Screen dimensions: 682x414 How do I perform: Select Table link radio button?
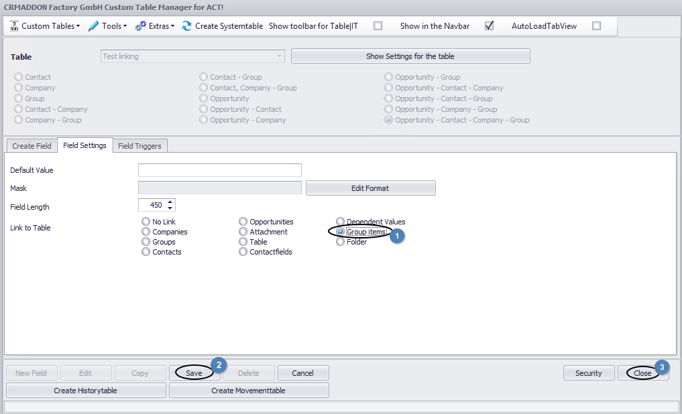click(x=243, y=242)
